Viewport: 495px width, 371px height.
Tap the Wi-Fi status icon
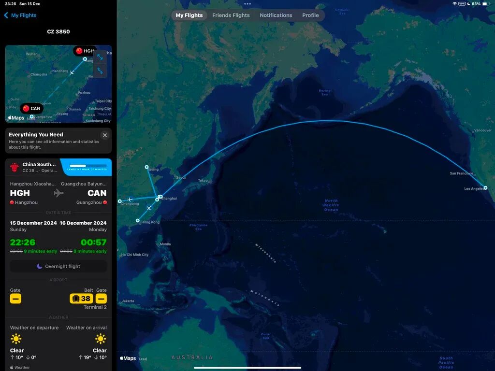454,4
